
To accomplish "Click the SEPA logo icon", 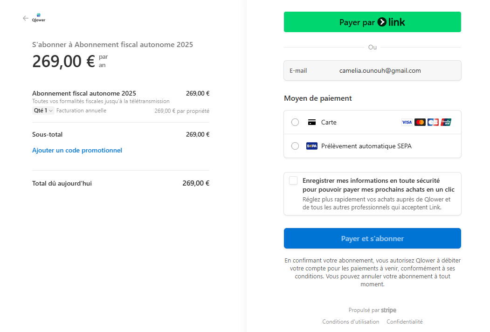I will coord(311,146).
